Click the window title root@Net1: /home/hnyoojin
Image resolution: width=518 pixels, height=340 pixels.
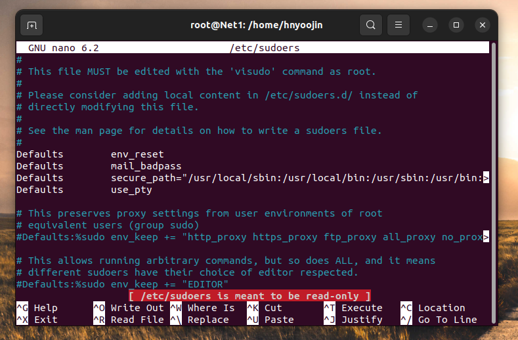(256, 25)
